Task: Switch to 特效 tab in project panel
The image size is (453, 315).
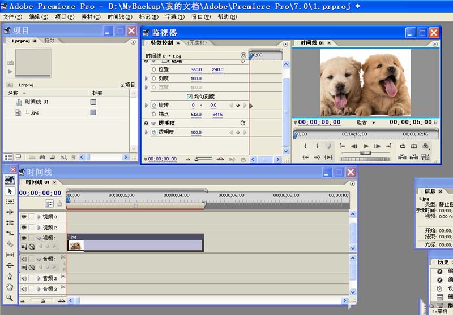Action: pos(49,41)
